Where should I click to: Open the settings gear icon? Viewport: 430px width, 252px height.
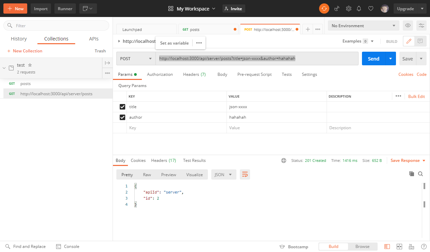tap(348, 9)
